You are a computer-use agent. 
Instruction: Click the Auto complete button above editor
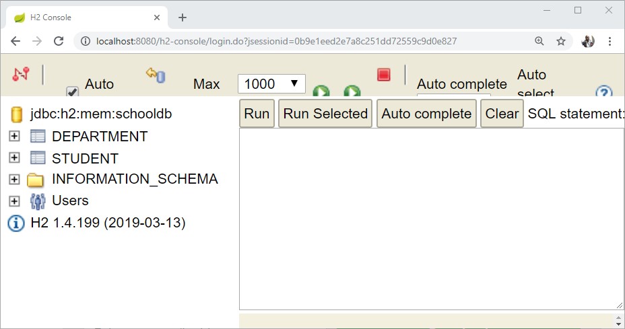pyautogui.click(x=426, y=114)
